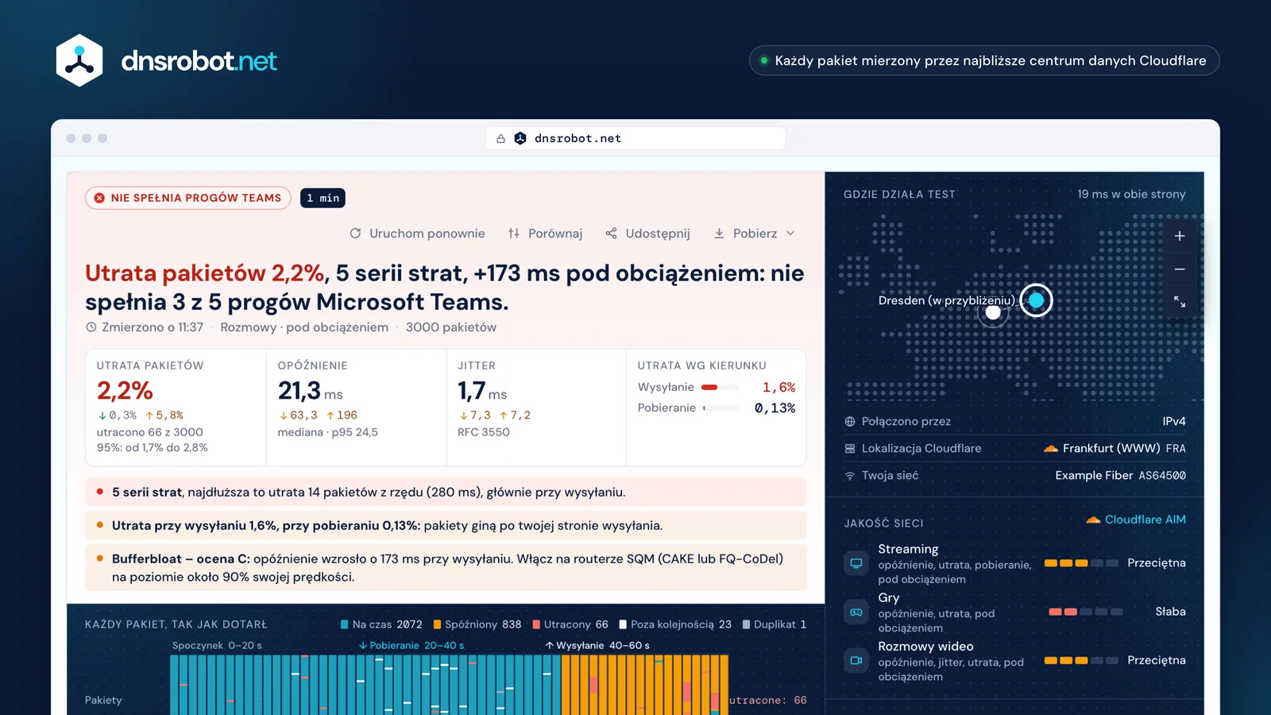1271x715 pixels.
Task: Click the Rozmowy wideo camera icon
Action: (x=856, y=660)
